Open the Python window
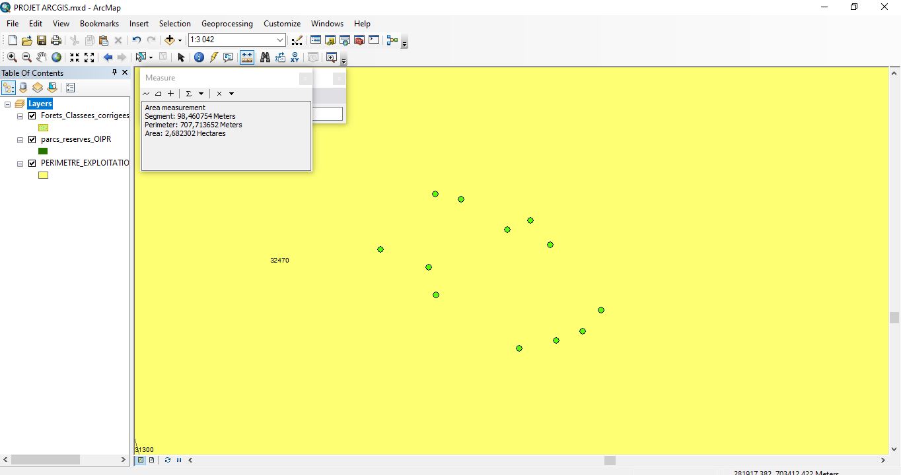The image size is (901, 475). pos(374,40)
